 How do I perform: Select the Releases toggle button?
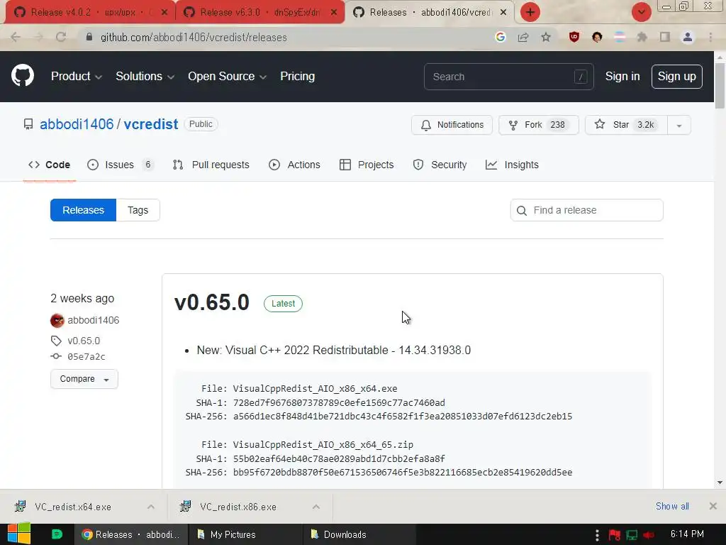[84, 210]
